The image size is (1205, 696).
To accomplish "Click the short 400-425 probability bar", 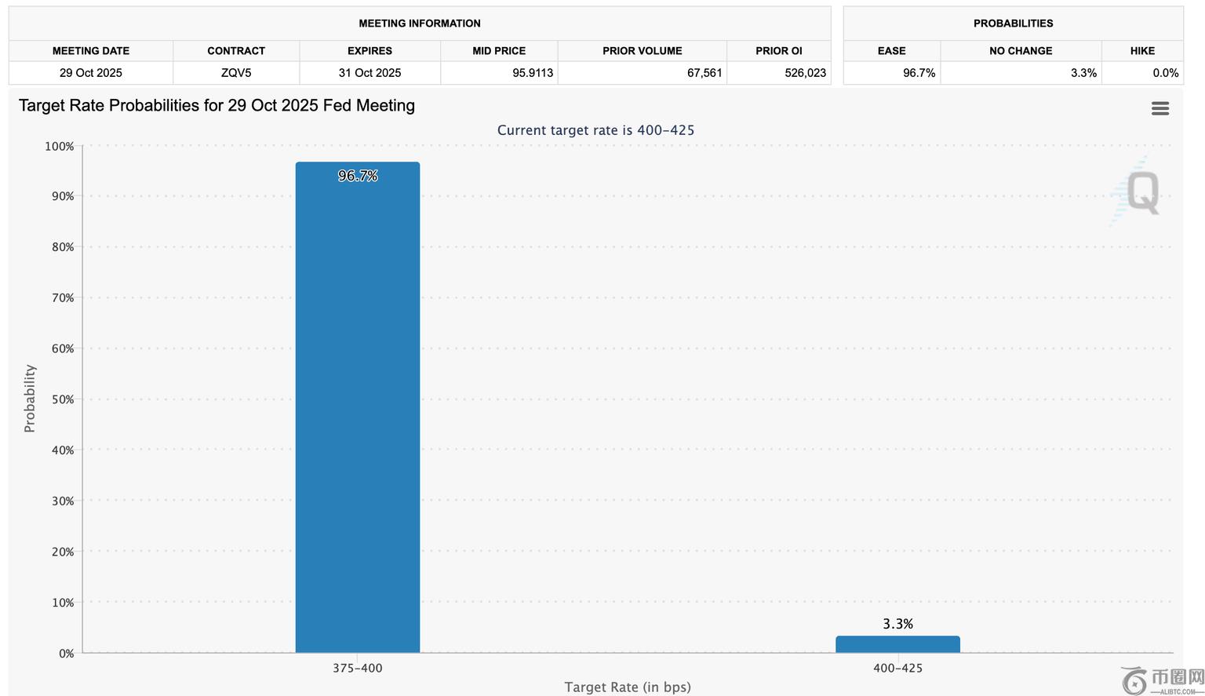I will 897,644.
